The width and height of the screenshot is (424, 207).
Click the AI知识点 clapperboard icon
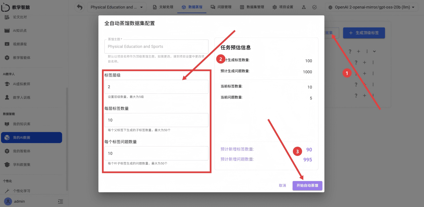tap(7, 30)
